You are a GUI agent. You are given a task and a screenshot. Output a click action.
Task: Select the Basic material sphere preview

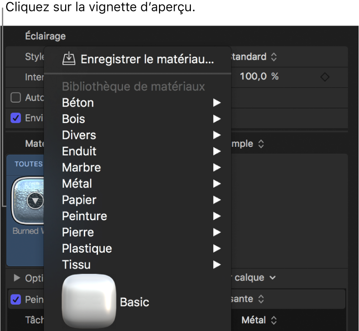(x=89, y=301)
